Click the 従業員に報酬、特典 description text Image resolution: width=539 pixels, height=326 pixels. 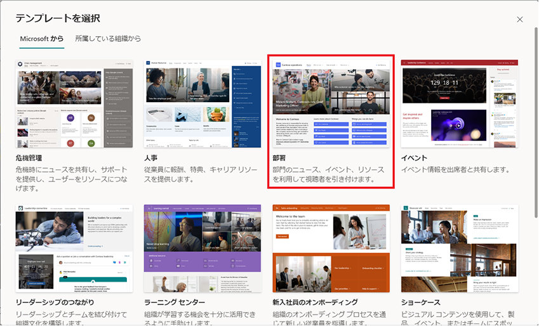click(201, 174)
